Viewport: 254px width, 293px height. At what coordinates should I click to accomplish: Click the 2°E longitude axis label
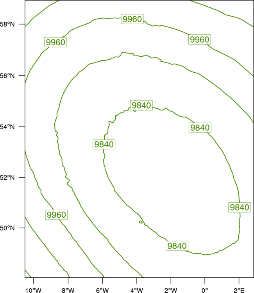[x=239, y=290]
